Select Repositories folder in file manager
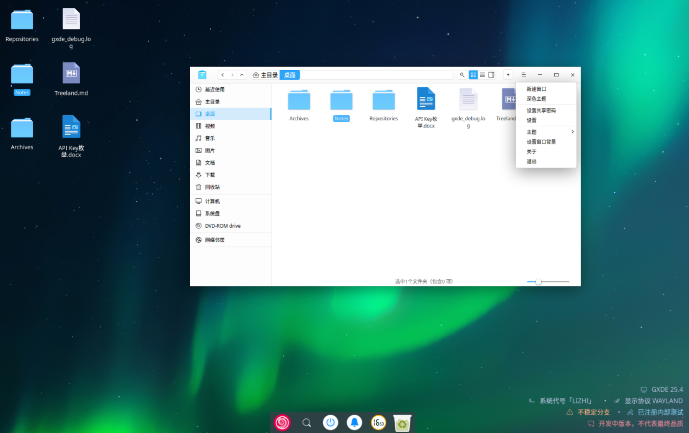 click(x=383, y=105)
